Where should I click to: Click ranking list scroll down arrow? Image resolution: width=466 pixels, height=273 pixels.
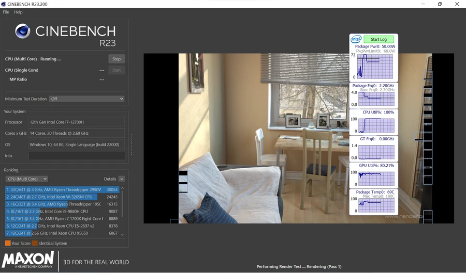[x=122, y=234]
